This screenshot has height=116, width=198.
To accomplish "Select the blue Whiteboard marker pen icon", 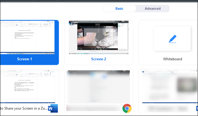I will coord(173,39).
